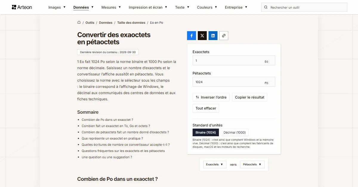Click the Inverser l'ordre button
The image size is (358, 187).
point(211,97)
